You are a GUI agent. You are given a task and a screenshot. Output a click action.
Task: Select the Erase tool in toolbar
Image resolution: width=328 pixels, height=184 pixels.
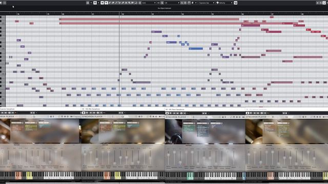tap(113, 3)
